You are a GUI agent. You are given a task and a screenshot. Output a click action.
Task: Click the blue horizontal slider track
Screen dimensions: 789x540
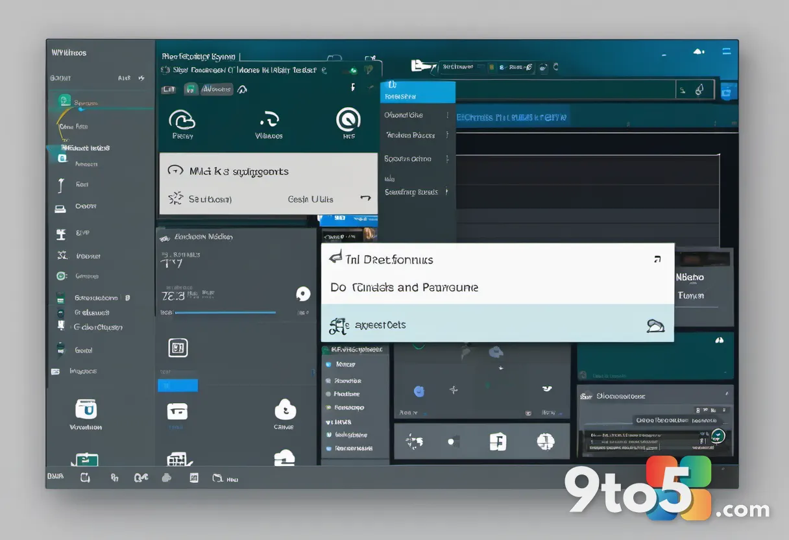coord(225,312)
